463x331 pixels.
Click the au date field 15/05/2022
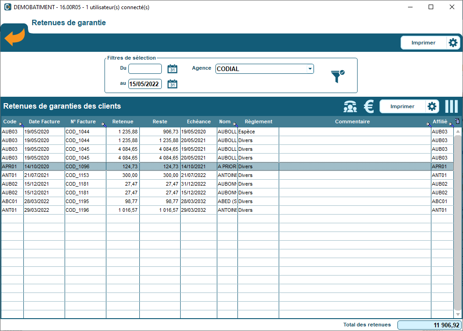coord(145,84)
